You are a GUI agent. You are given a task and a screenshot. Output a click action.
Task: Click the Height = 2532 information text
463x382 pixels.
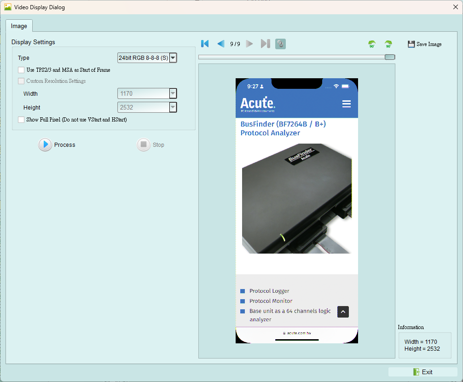[422, 349]
